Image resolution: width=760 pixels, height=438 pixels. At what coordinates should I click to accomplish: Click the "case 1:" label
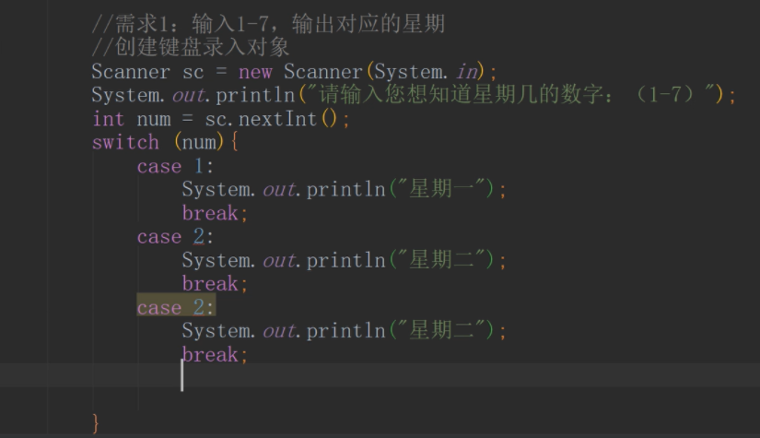175,166
